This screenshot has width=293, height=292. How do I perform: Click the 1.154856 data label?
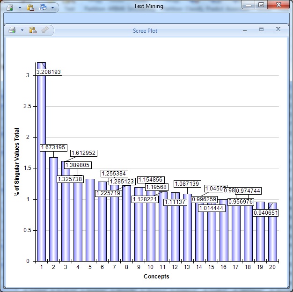pyautogui.click(x=151, y=180)
